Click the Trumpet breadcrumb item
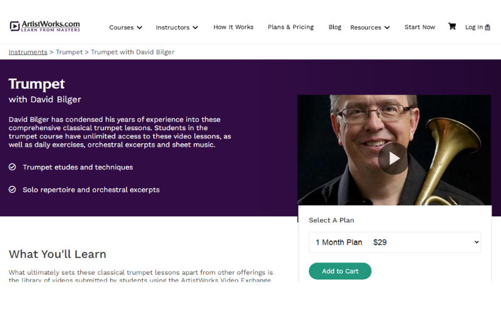The height and width of the screenshot is (313, 501). point(69,52)
